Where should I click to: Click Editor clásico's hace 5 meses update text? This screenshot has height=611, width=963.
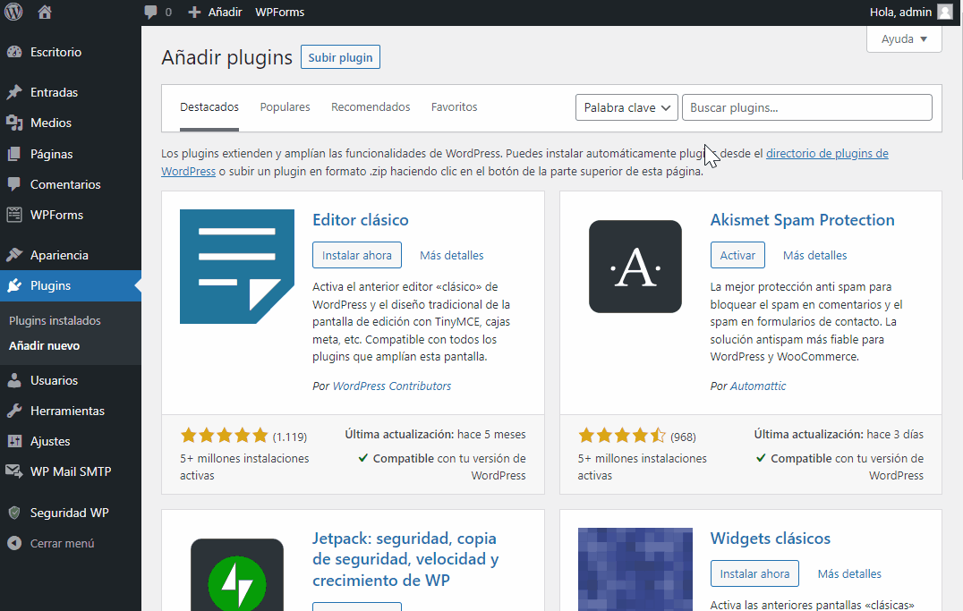tap(491, 434)
